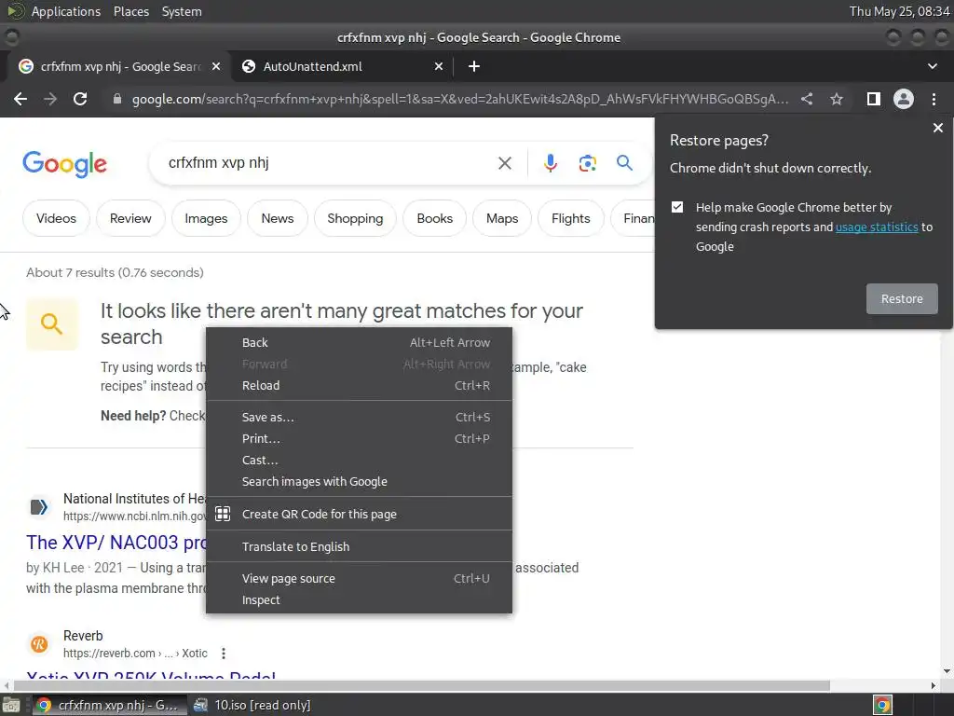The height and width of the screenshot is (716, 954).
Task: Filter results by News
Action: 278,218
